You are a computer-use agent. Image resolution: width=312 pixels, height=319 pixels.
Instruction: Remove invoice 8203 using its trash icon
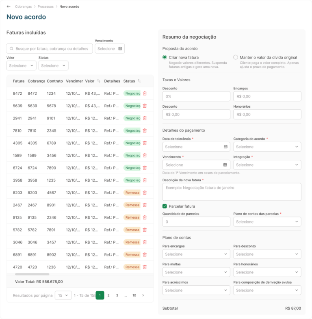tap(145, 193)
